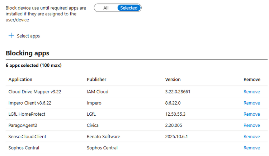The image size is (269, 156).
Task: Remove Sophos Central app
Action: tap(252, 148)
